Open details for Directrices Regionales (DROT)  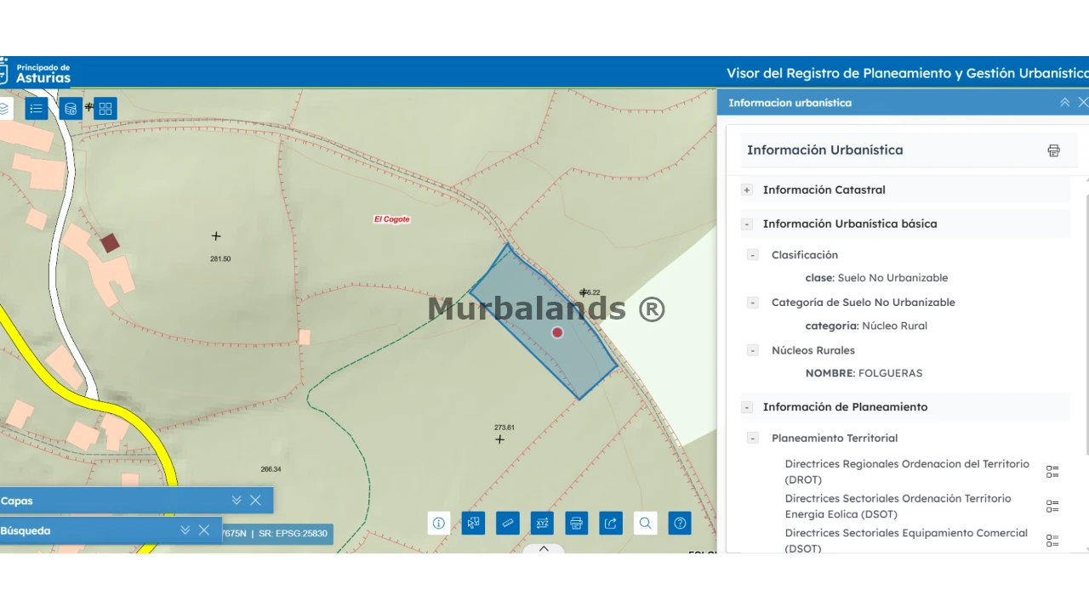(1052, 472)
